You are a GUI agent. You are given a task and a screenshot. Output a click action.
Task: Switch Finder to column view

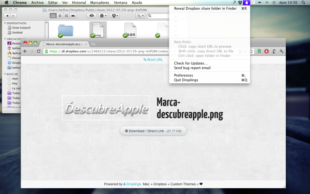[67, 16]
